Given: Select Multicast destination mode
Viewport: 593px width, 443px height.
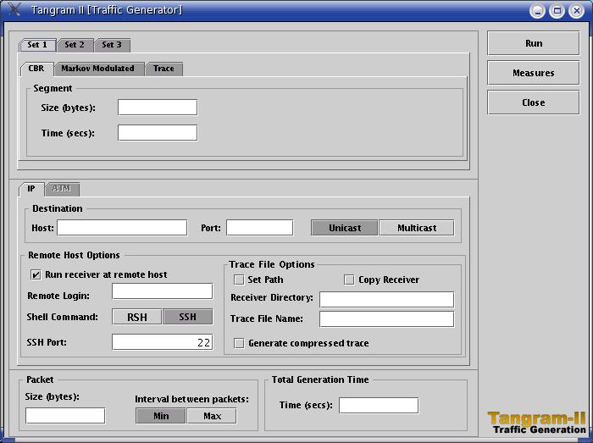Looking at the screenshot, I should 417,228.
